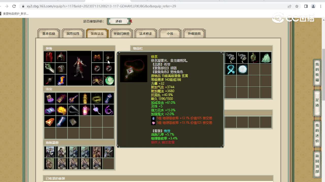Viewport: 325px width, 182px height.
Task: Click the 还价 bargain button
Action: tap(119, 21)
